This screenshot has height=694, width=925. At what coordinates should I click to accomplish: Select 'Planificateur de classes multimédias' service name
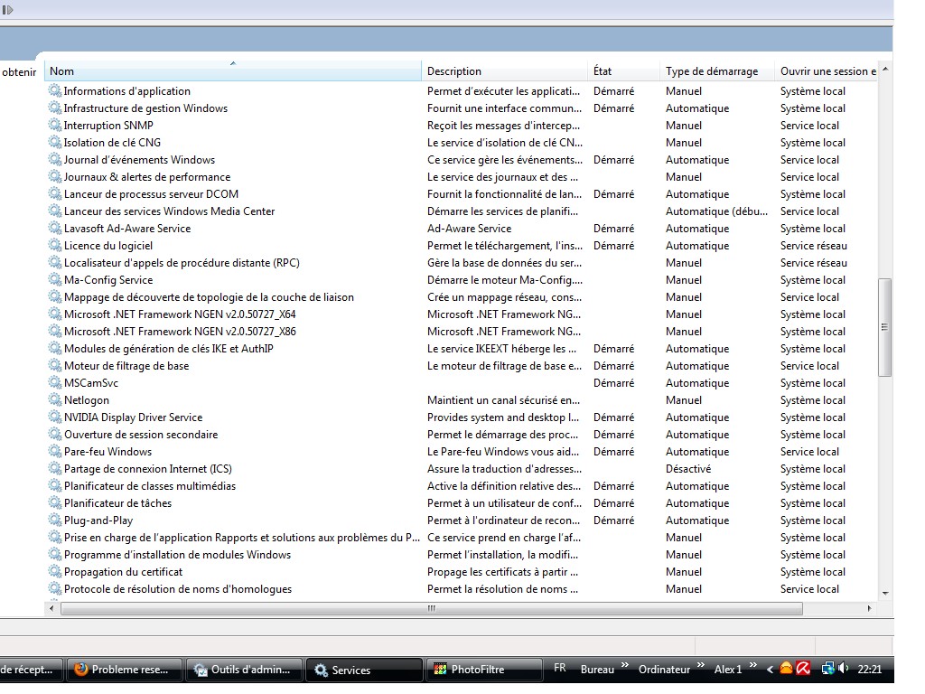(150, 485)
